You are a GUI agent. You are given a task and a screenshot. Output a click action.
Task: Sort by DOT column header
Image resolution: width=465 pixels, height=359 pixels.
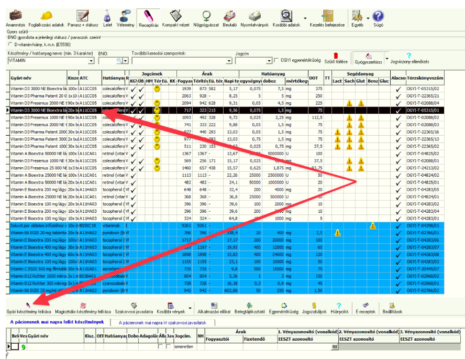click(316, 78)
